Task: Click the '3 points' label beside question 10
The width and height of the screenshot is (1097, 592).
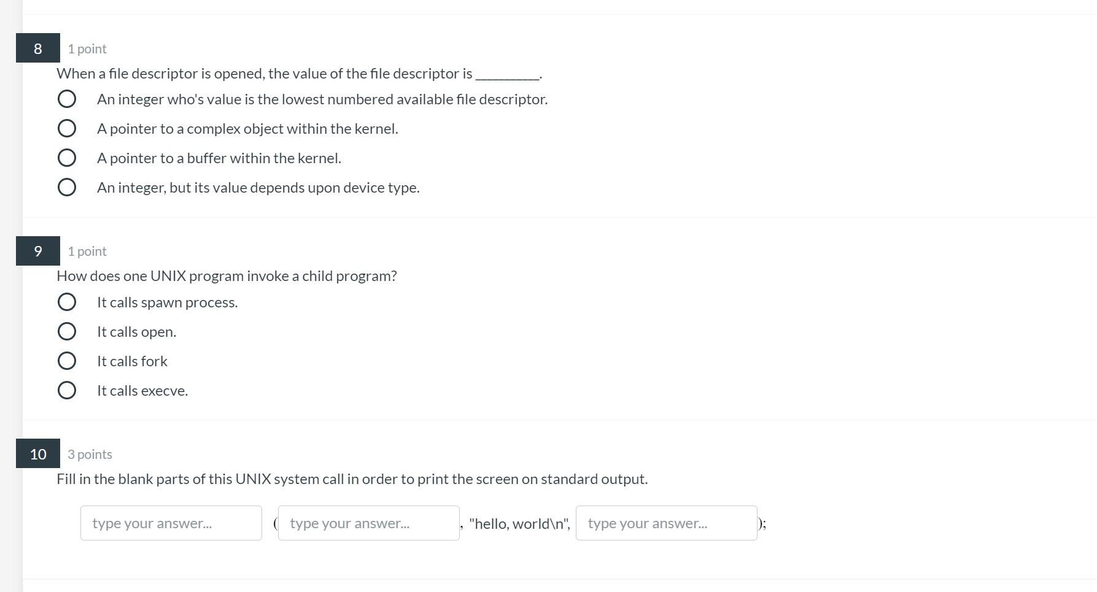Action: 90,454
